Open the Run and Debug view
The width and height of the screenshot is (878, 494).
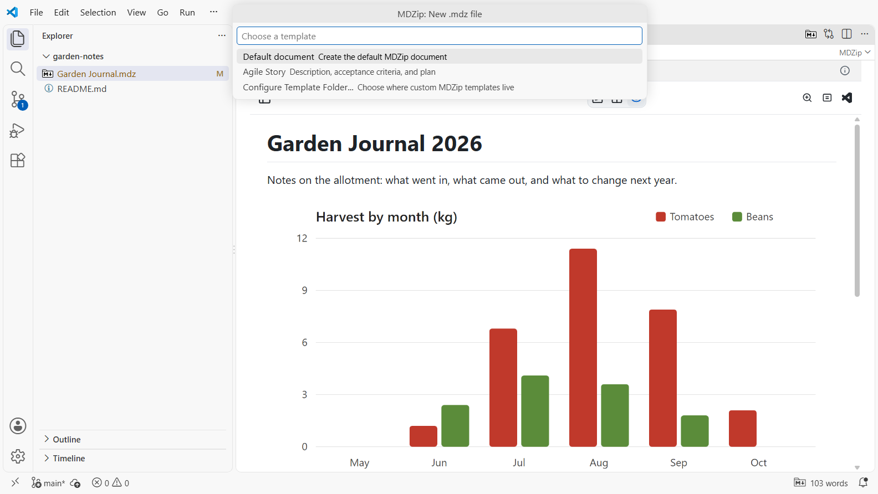[18, 131]
